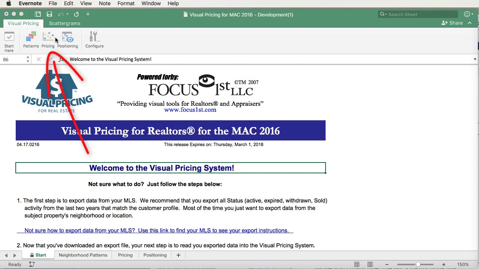Switch to the Scattergrams ribbon tab

click(65, 23)
